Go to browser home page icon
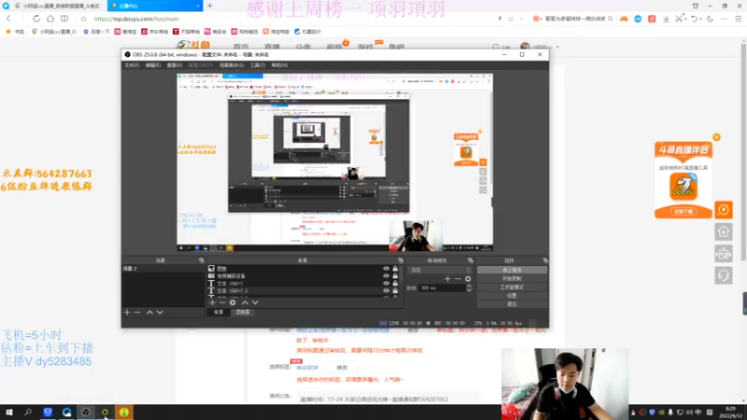This screenshot has width=747, height=420. point(50,19)
